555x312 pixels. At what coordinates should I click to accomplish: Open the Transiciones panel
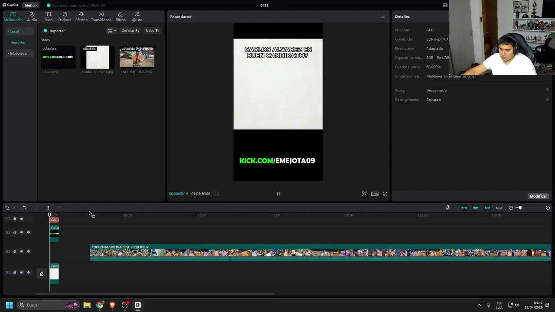tap(101, 16)
